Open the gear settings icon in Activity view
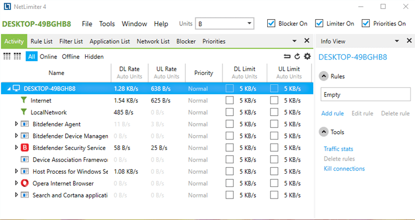415x220 pixels. click(x=307, y=56)
